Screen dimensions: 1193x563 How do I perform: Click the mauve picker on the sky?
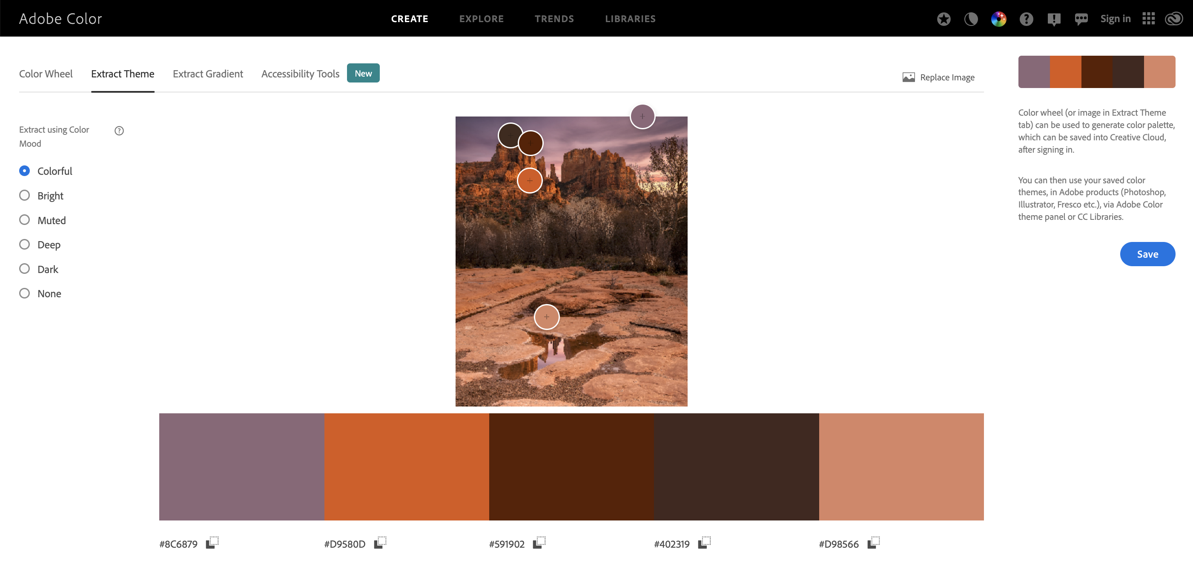pyautogui.click(x=642, y=116)
